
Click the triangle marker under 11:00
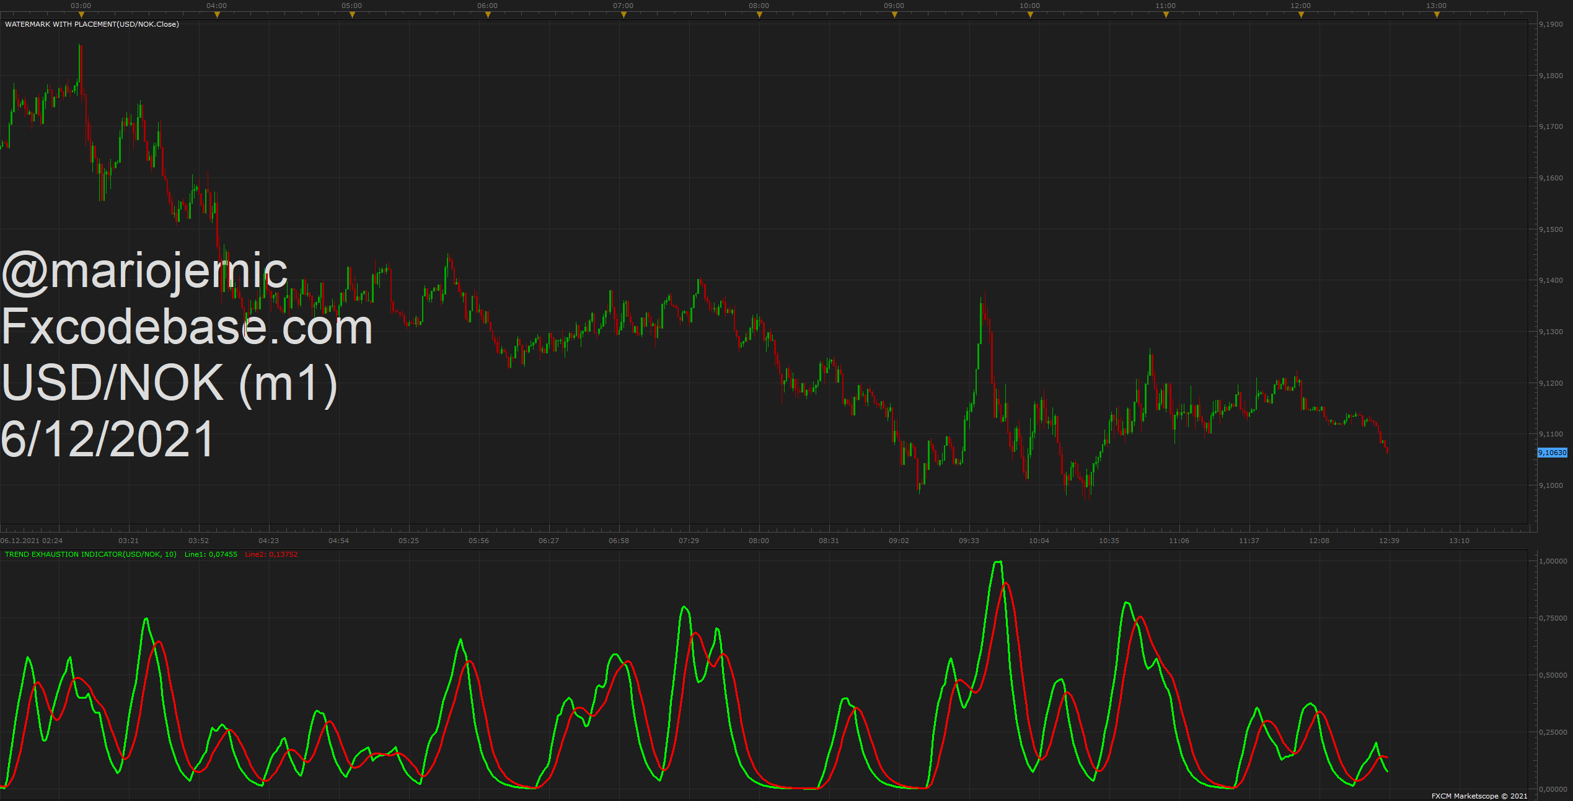coord(1166,15)
